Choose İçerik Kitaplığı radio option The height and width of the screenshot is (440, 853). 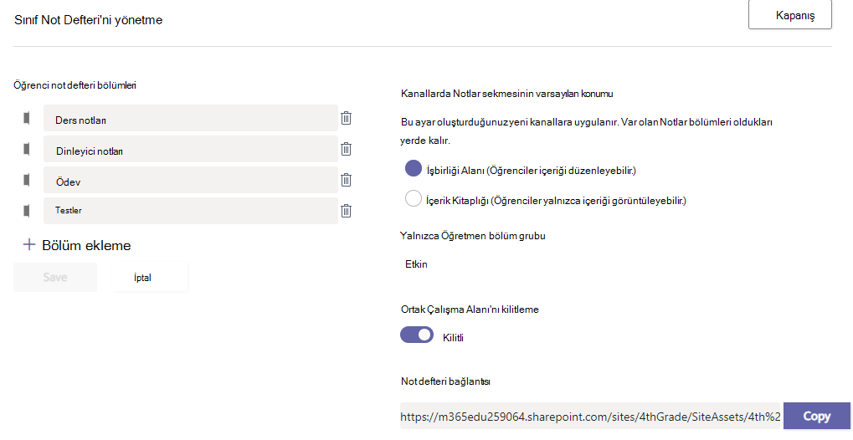414,198
